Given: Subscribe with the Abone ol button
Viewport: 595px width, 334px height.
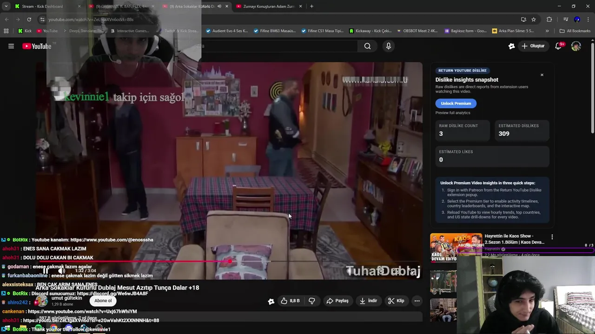Looking at the screenshot, I should point(103,301).
